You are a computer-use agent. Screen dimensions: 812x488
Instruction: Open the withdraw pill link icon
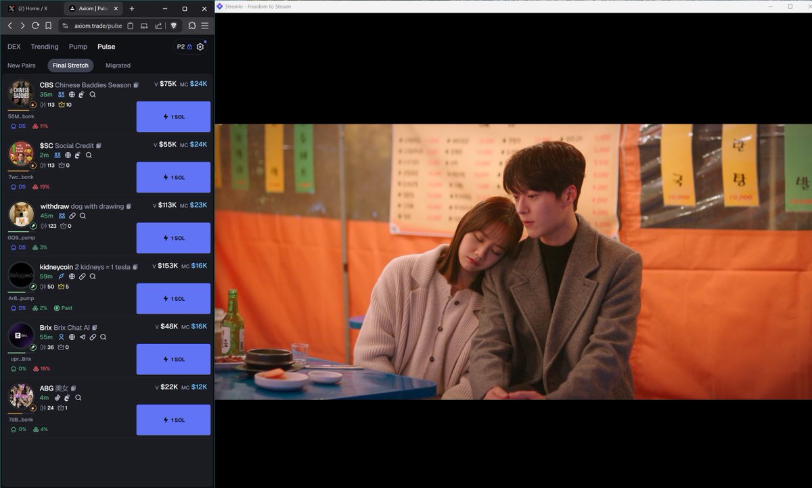click(x=72, y=216)
